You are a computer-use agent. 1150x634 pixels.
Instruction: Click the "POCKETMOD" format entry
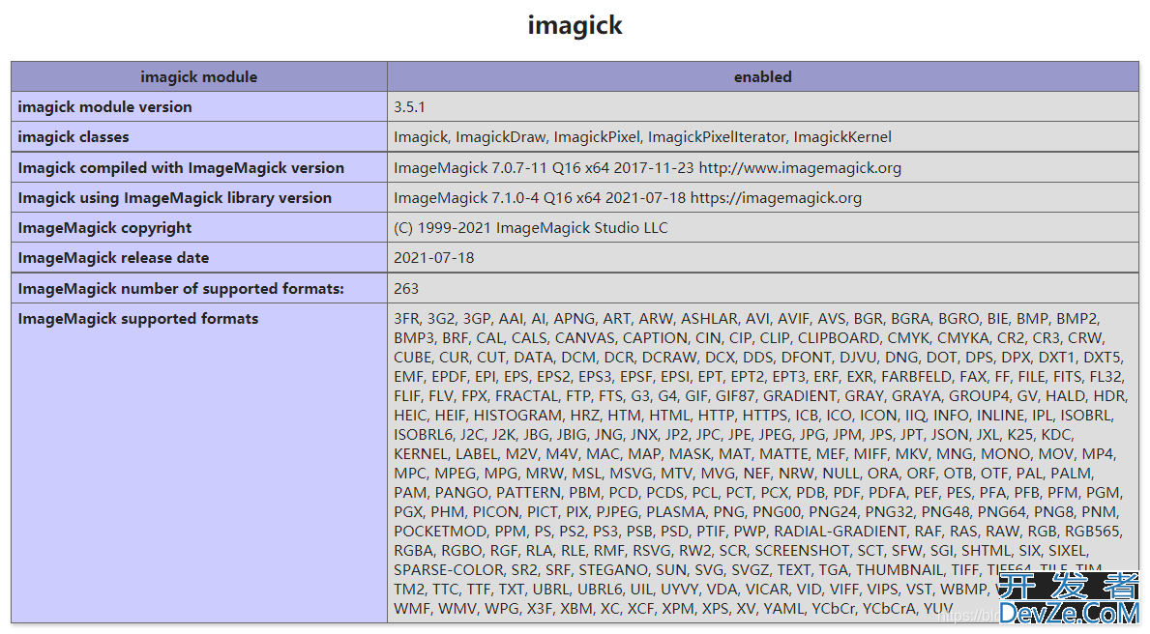pos(440,532)
